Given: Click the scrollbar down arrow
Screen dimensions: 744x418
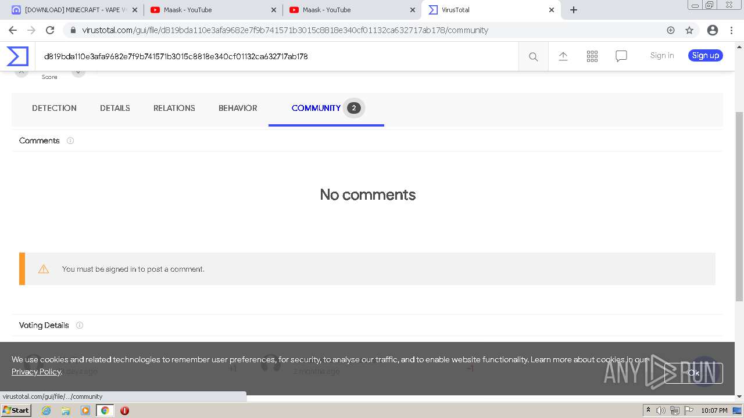Looking at the screenshot, I should coord(739,396).
